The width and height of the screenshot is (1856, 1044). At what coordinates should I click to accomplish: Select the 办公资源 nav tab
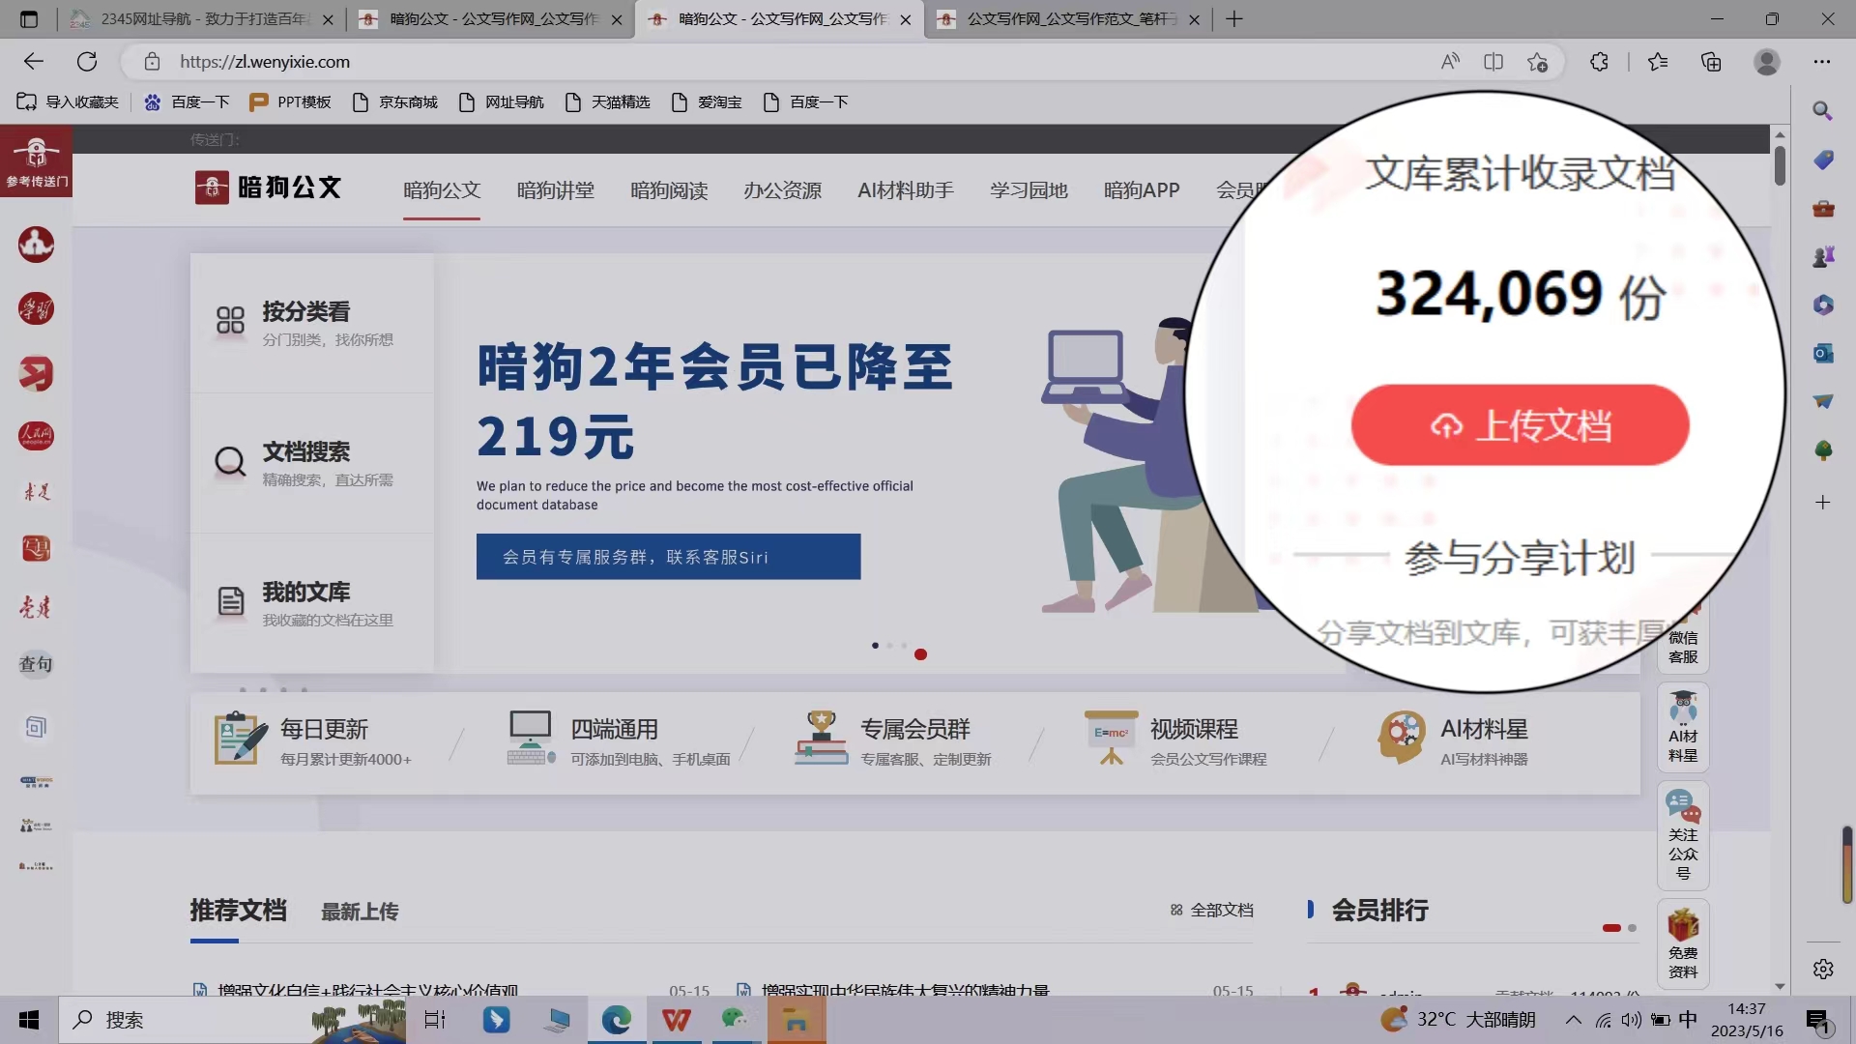pos(783,190)
